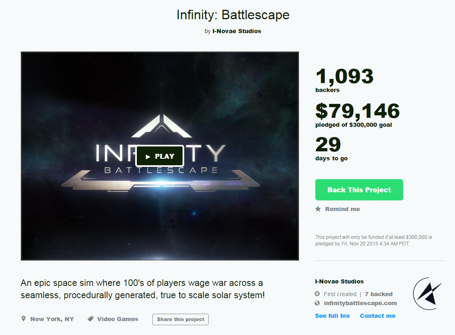The width and height of the screenshot is (455, 335).
Task: Open I-Novae Studios name in creator section
Action: [339, 281]
